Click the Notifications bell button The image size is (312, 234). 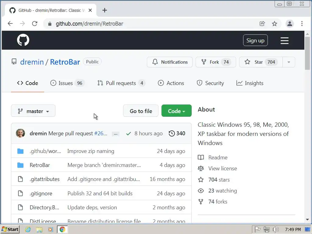tap(170, 62)
